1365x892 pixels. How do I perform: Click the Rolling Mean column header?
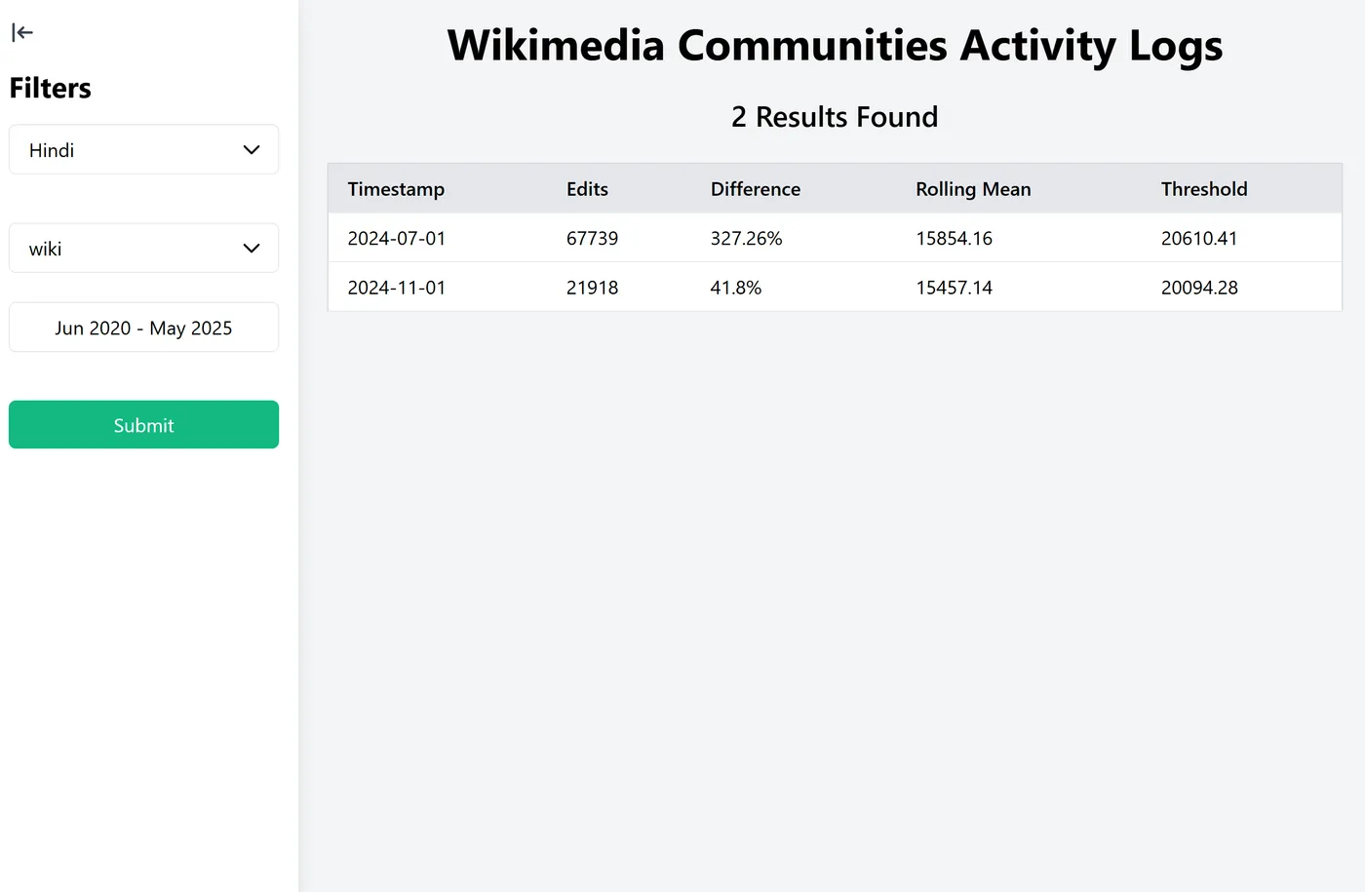[973, 189]
